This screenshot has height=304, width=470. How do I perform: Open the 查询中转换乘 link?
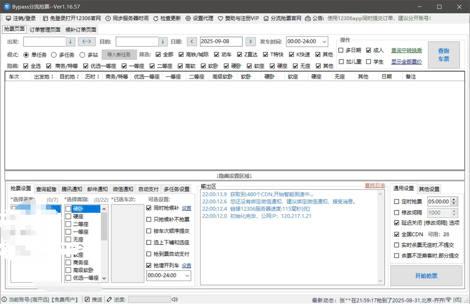(407, 50)
